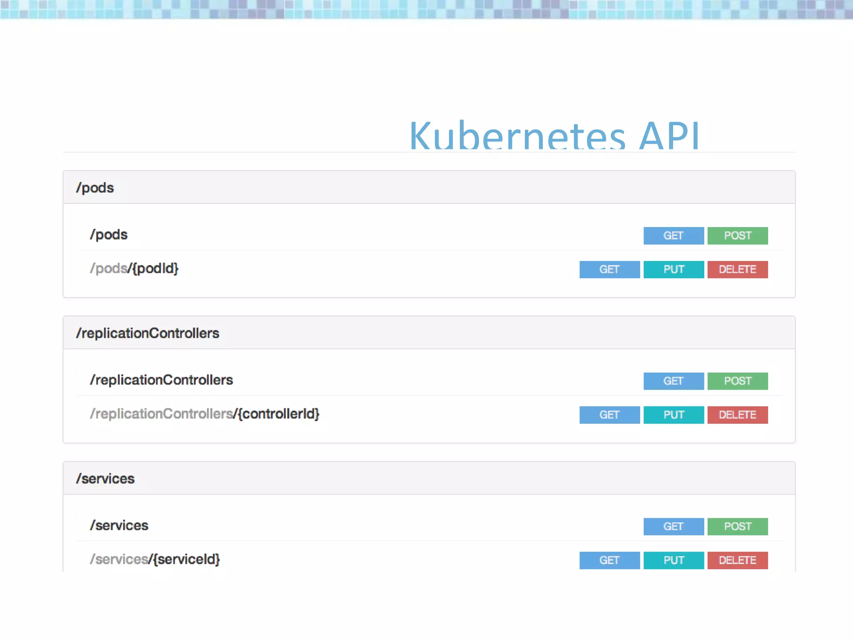Click PUT button for /pods/{podId}
This screenshot has width=853, height=640.
pyautogui.click(x=673, y=269)
